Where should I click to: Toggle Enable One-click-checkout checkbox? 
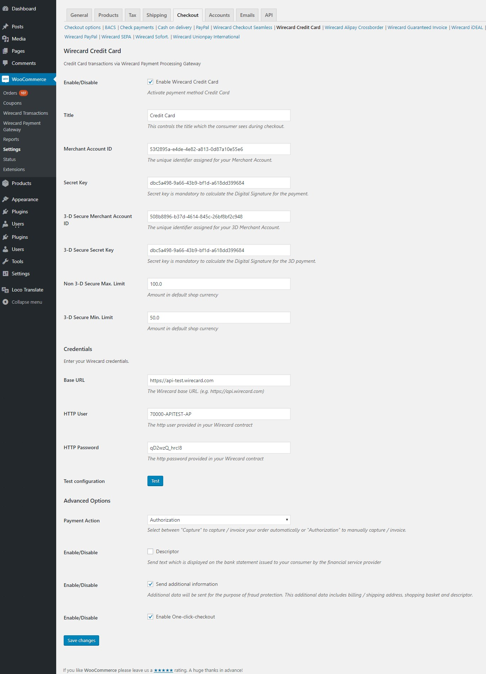point(150,617)
